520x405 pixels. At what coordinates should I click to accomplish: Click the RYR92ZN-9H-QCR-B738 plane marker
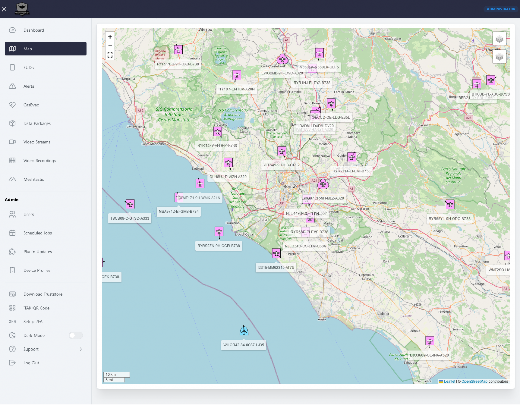coord(219,232)
